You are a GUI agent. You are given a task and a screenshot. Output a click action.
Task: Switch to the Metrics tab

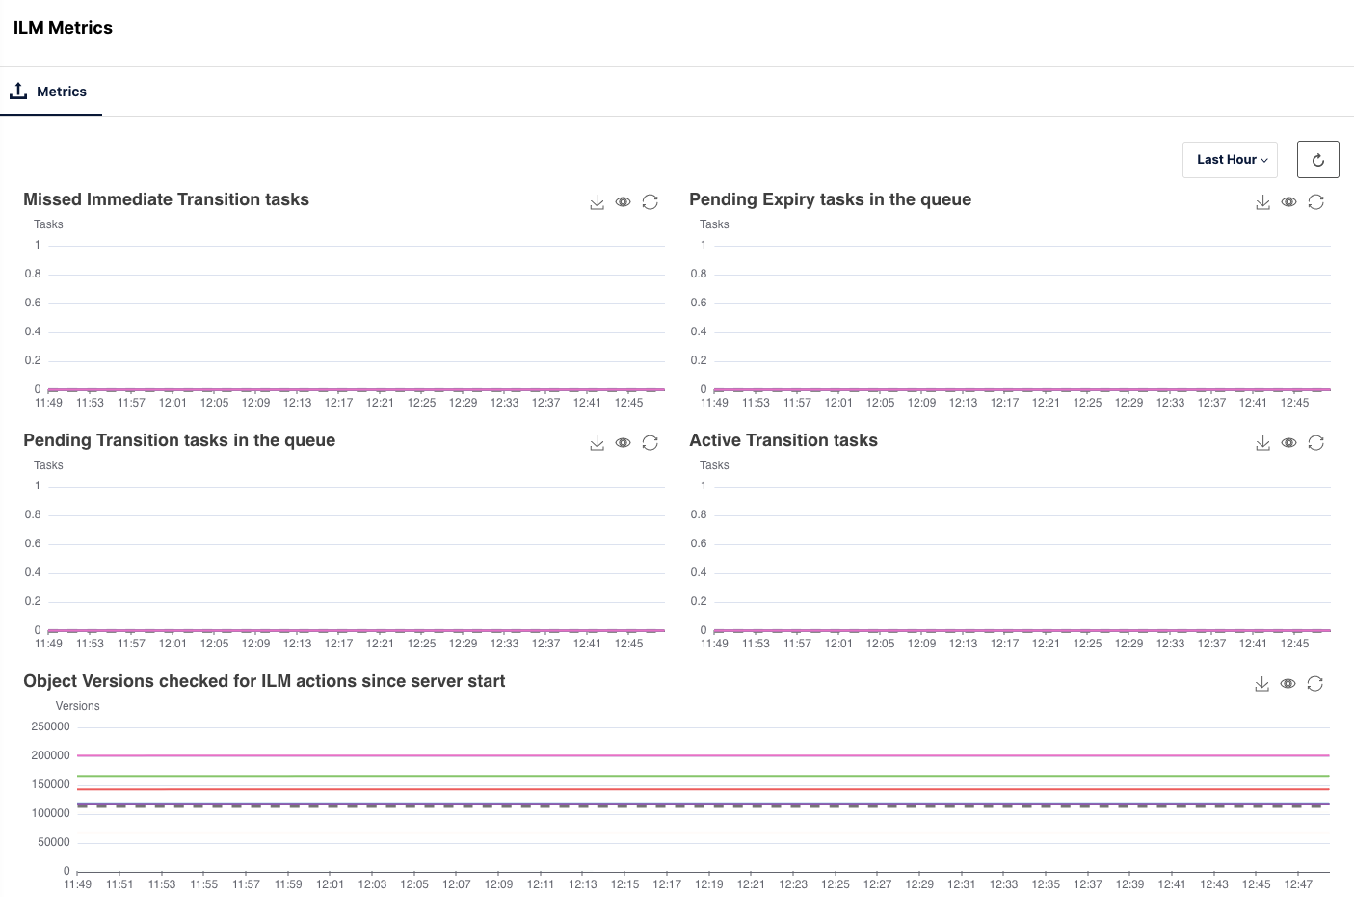50,92
